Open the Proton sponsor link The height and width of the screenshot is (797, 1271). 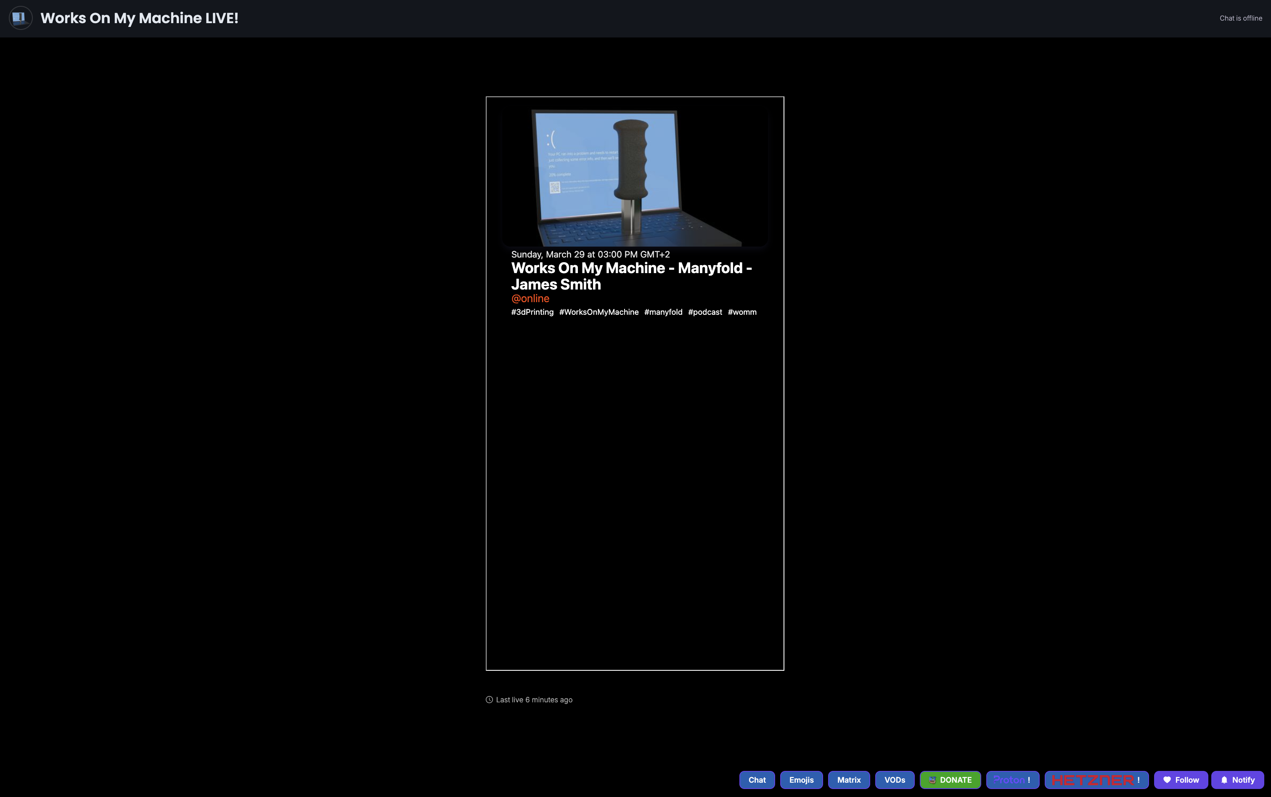coord(1012,780)
